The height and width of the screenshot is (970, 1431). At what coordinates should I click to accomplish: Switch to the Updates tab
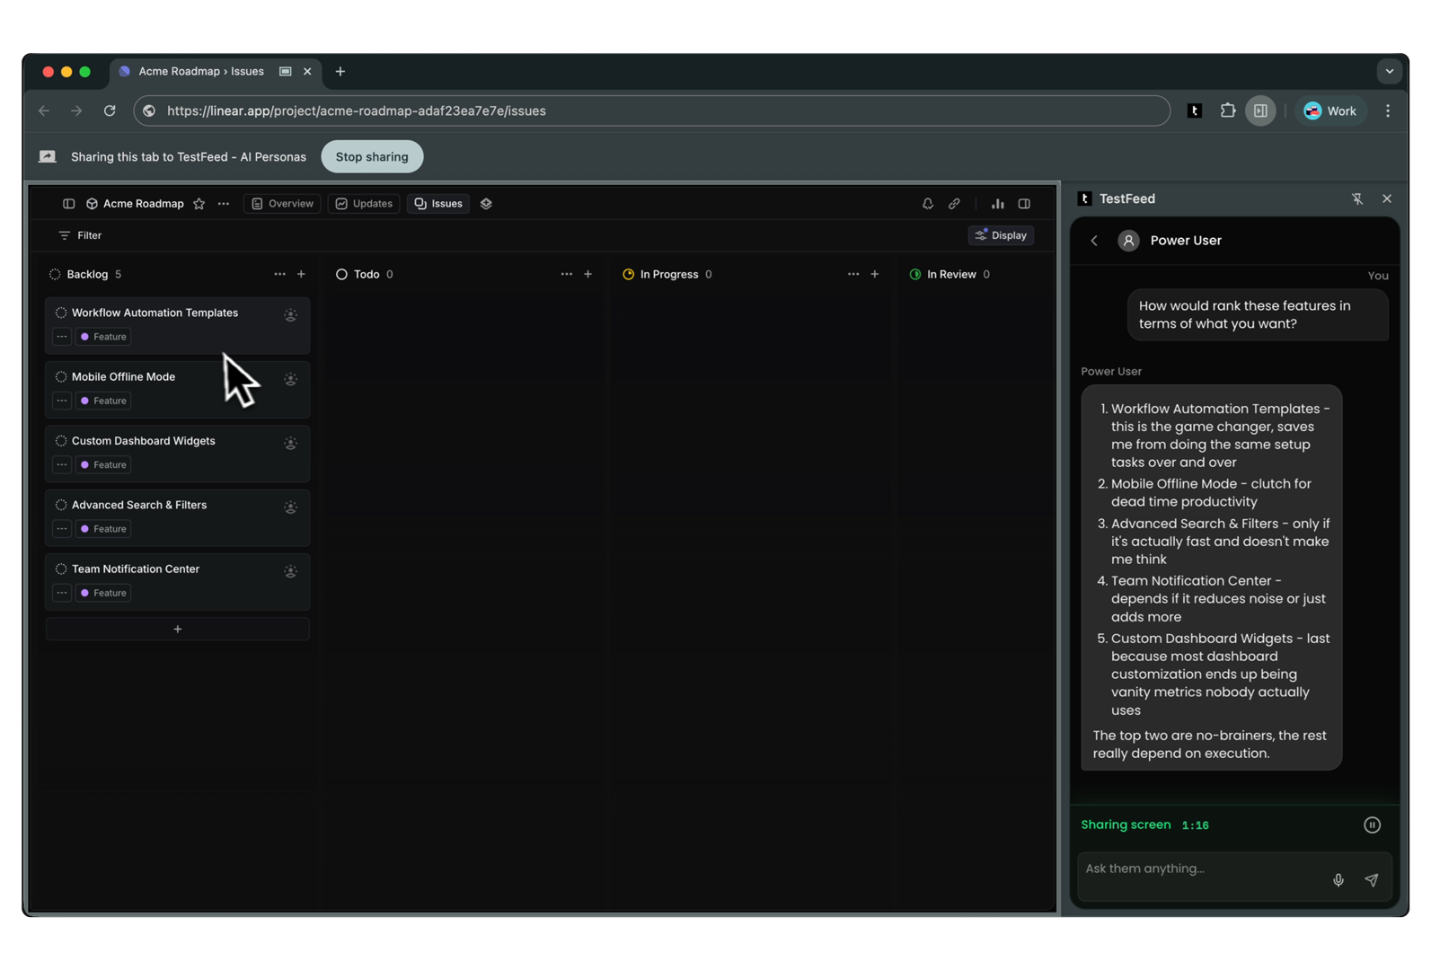click(x=364, y=204)
